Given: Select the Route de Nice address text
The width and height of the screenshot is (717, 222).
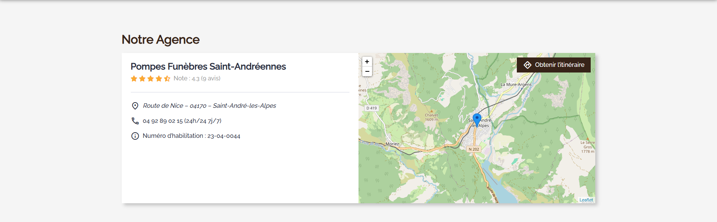Looking at the screenshot, I should pyautogui.click(x=209, y=106).
